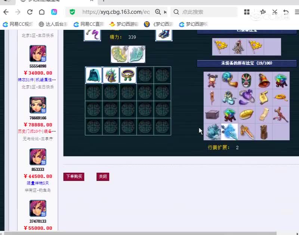Select the yellow scroll treasure
The height and width of the screenshot is (235, 299).
(264, 97)
